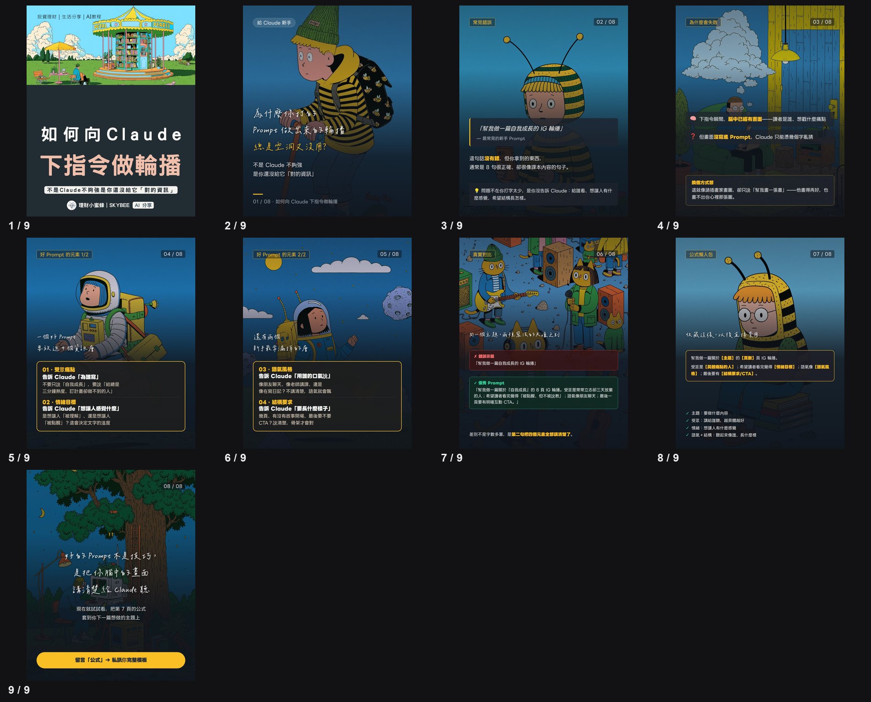Open the cover slide thumbnail with carousel illustration
871x702 pixels.
click(111, 111)
